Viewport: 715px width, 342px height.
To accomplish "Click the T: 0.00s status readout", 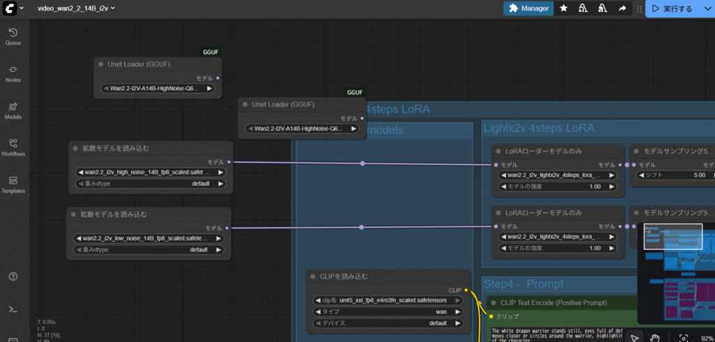I will [47, 322].
